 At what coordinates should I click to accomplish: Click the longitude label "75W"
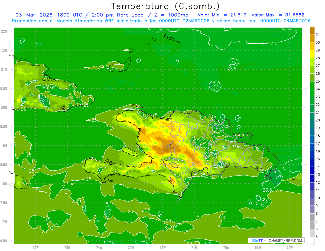67,247
